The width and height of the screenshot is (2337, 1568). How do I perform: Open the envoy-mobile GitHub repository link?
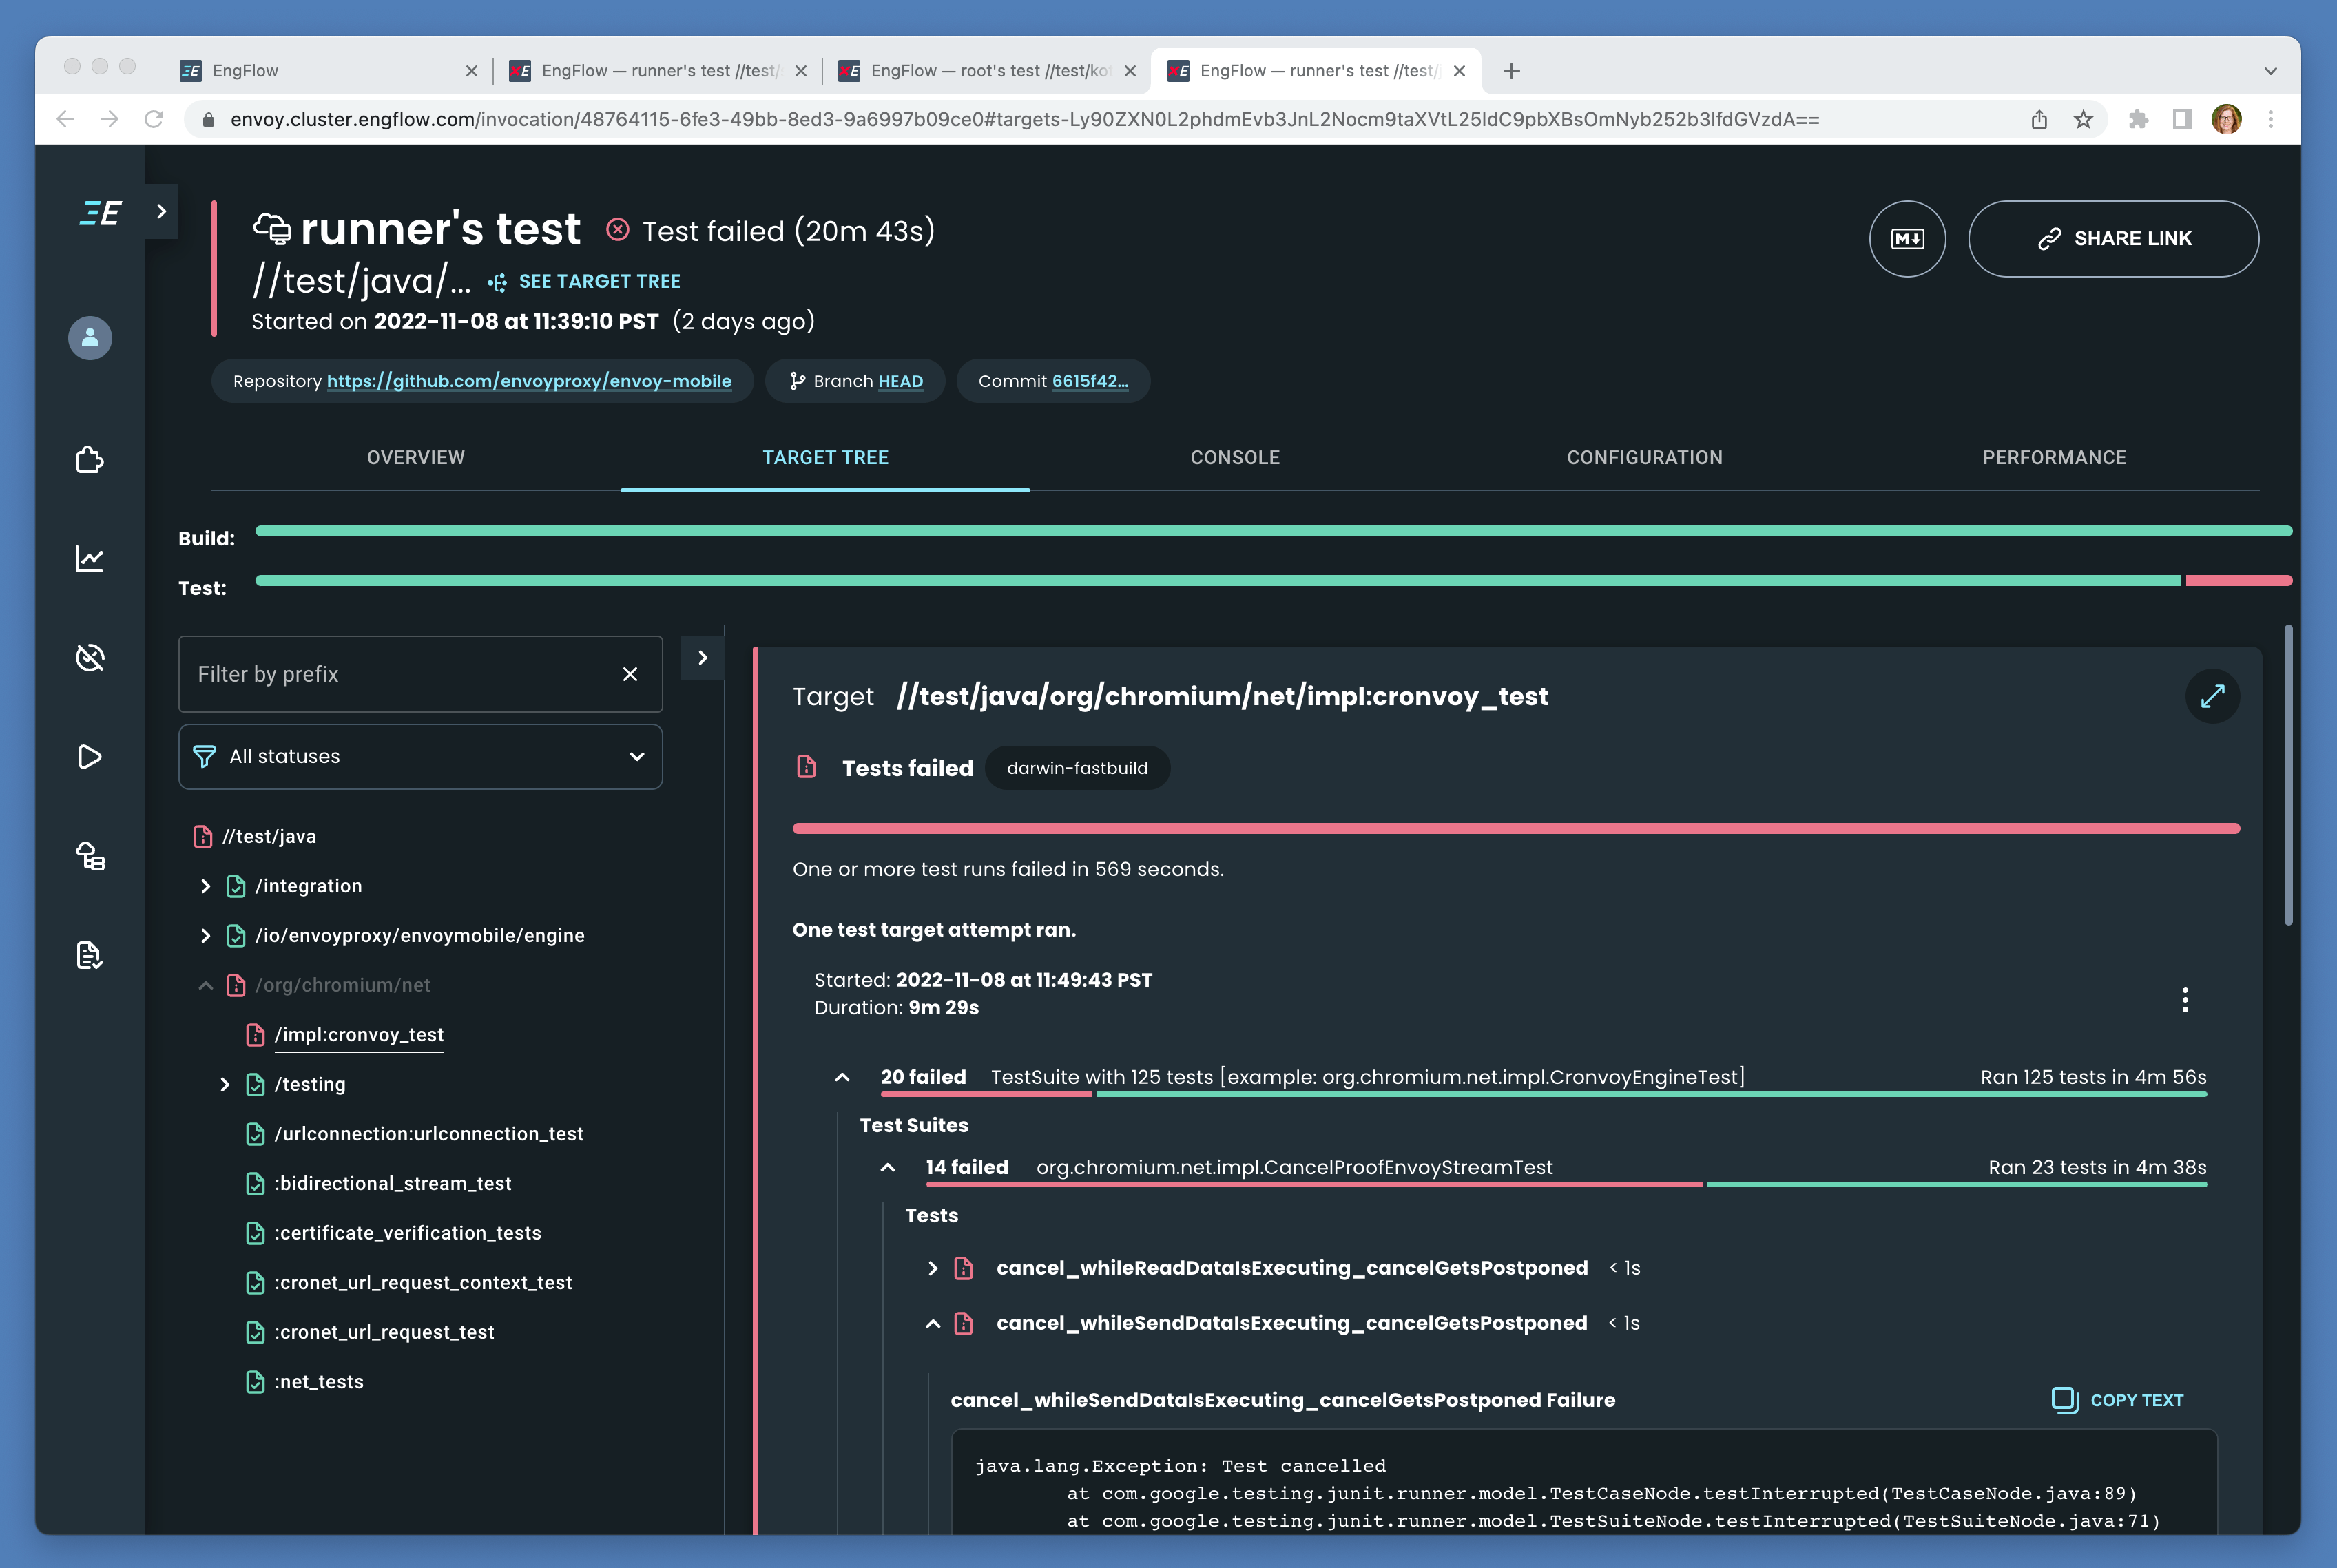(528, 381)
